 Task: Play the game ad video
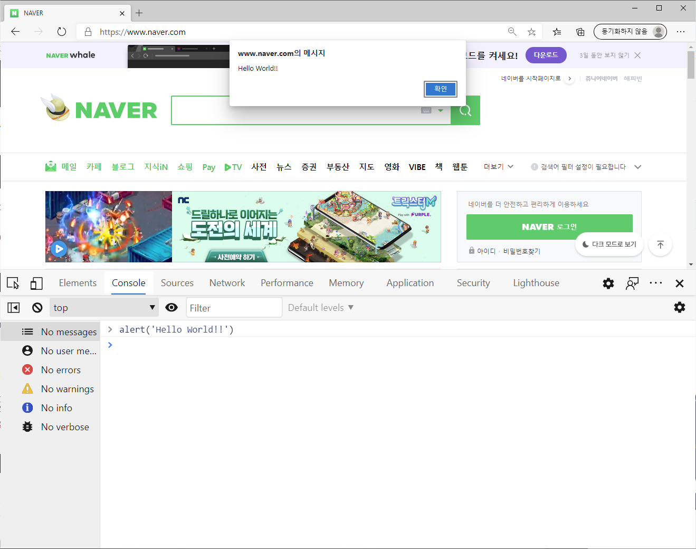point(59,249)
